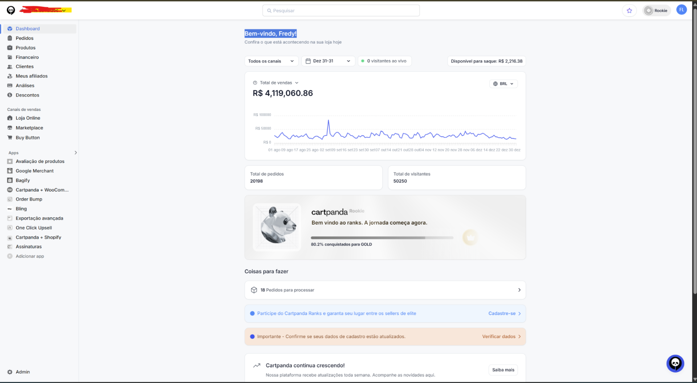Screen dimensions: 697x383
Task: Click the Meus afiliados icon
Action: 10,76
